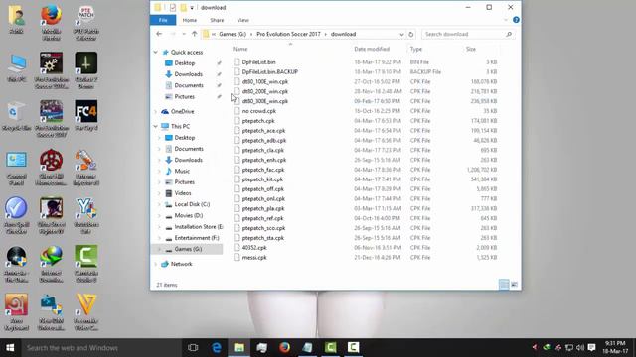Select the file messi.cpk
The height and width of the screenshot is (357, 636).
(x=254, y=258)
